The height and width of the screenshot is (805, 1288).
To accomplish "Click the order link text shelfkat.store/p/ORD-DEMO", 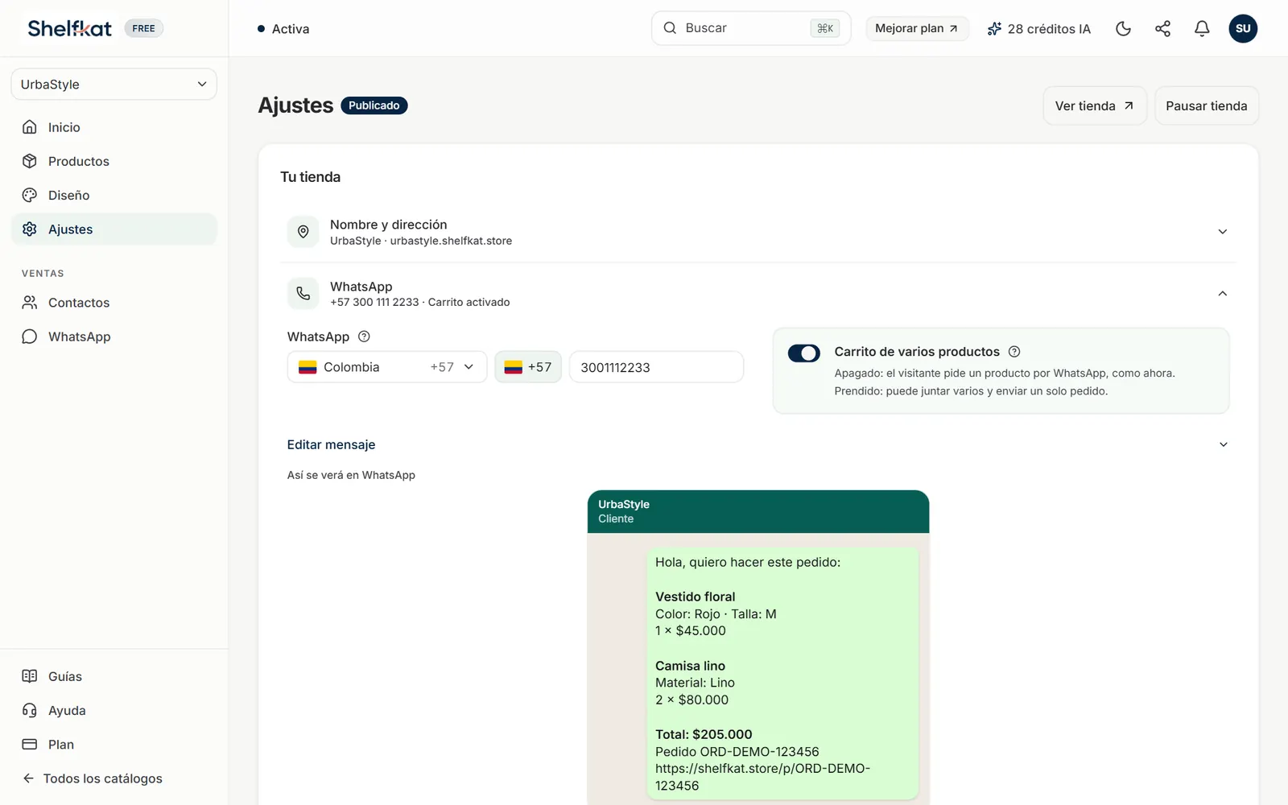I will click(762, 777).
